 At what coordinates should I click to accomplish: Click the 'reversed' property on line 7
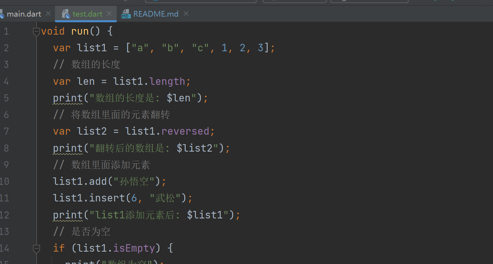pyautogui.click(x=185, y=131)
